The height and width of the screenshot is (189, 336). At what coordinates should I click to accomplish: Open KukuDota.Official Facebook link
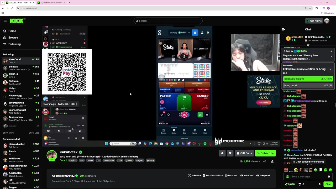[213, 175]
